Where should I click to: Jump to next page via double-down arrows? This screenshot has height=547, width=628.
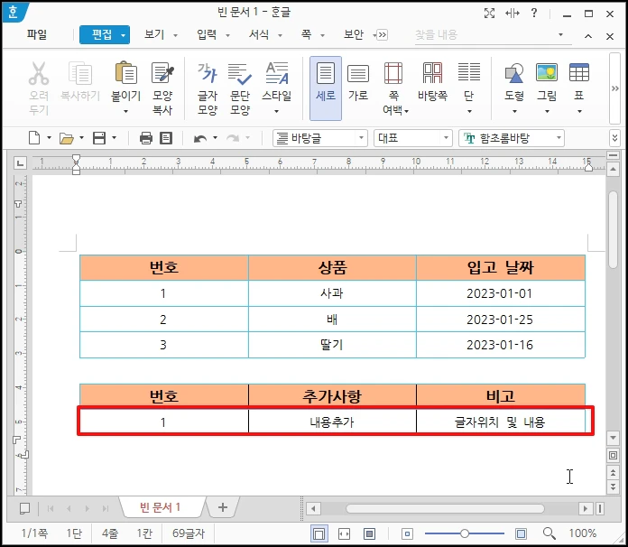coord(613,487)
